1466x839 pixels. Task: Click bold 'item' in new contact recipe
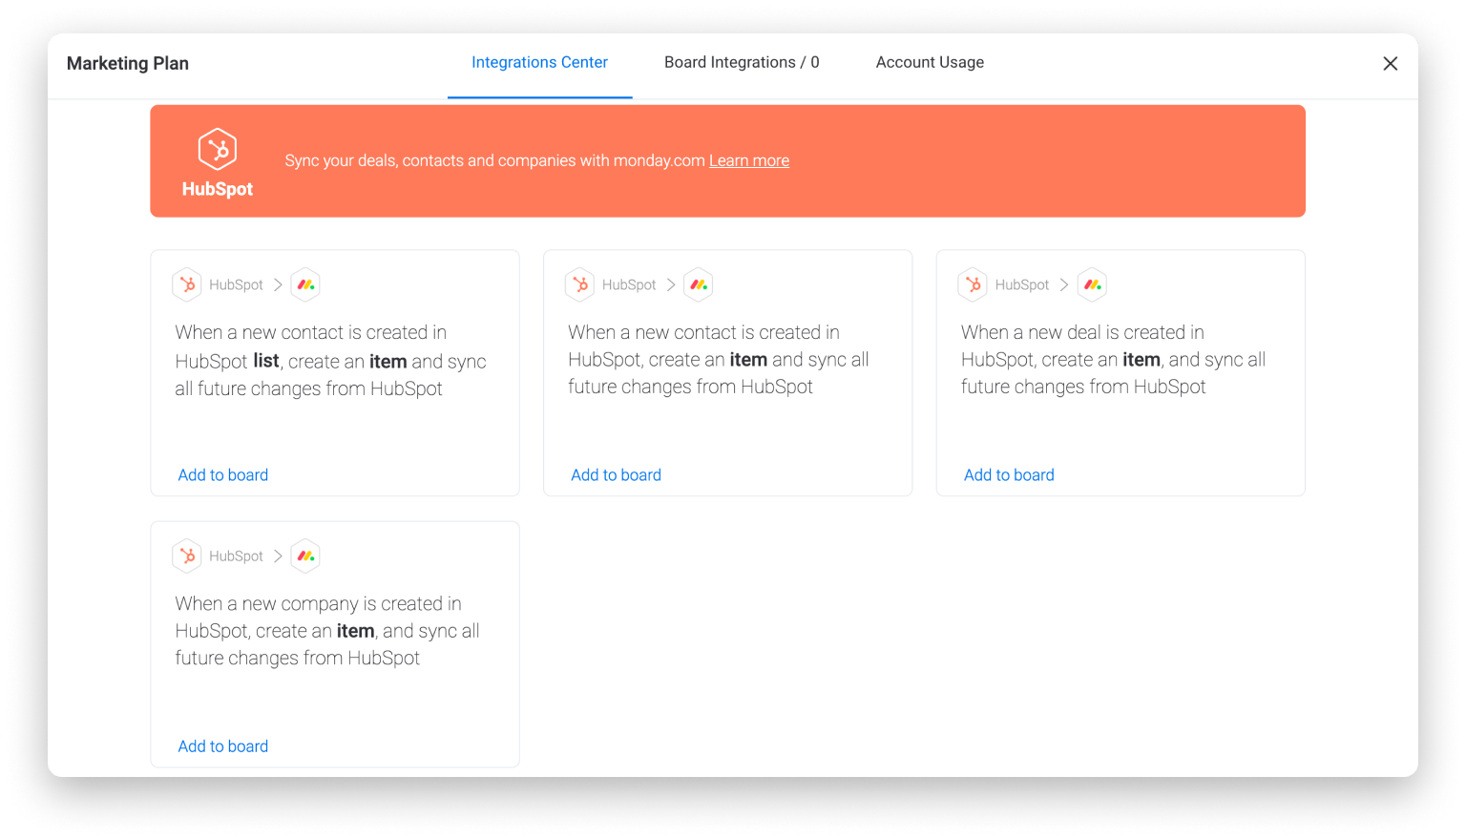(748, 359)
